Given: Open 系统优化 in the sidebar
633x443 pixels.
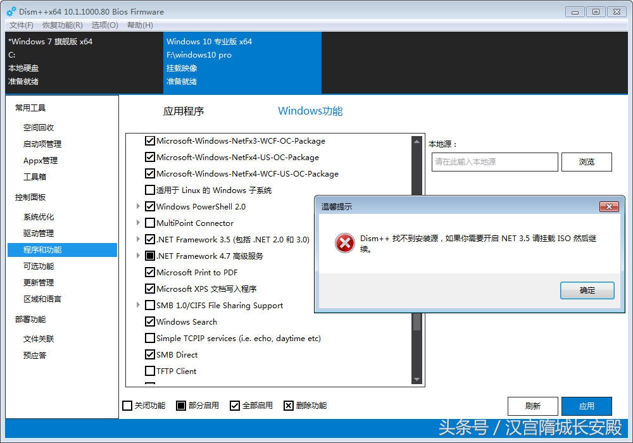Looking at the screenshot, I should [x=39, y=217].
